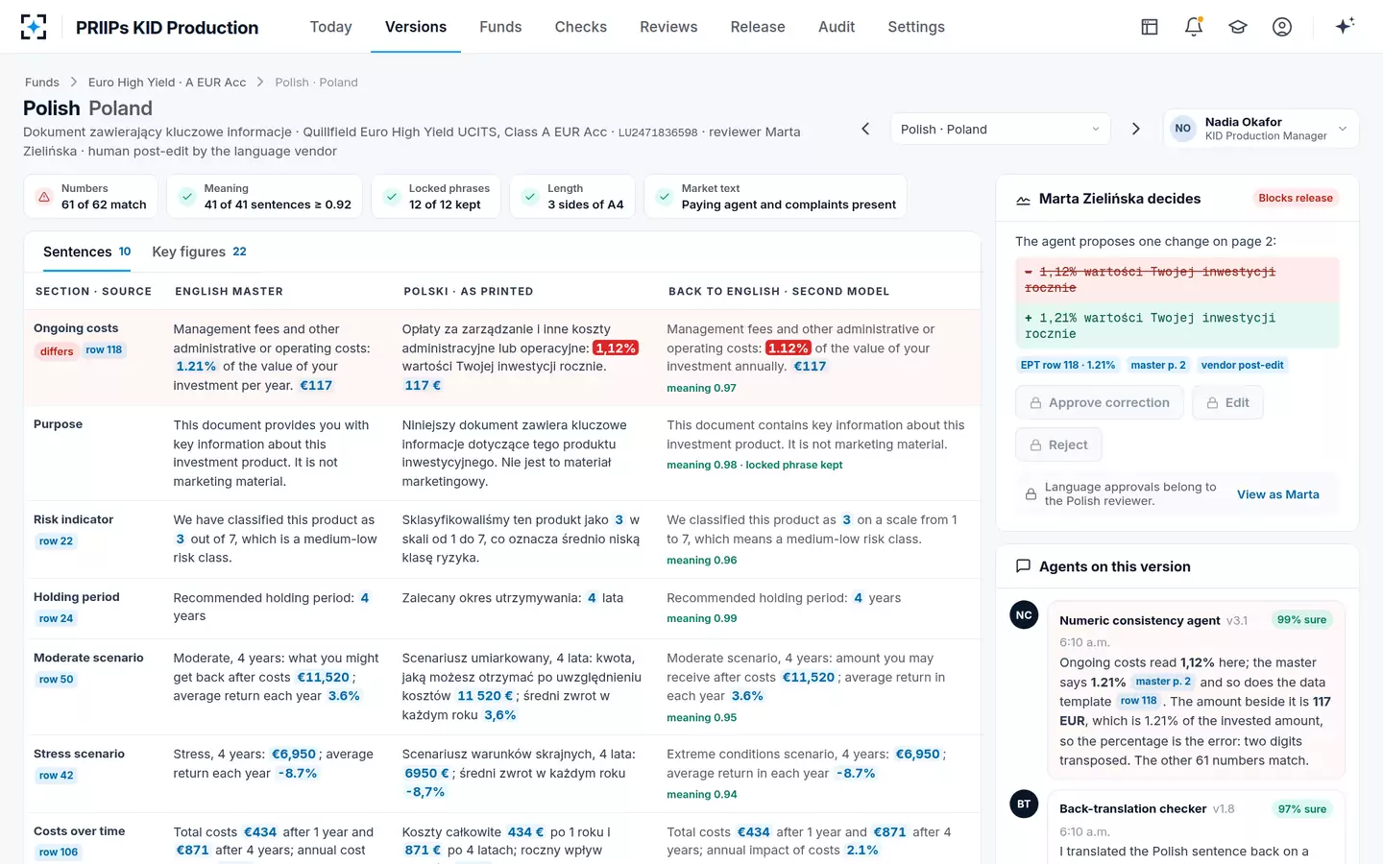Select the Sentences tab
1383x864 pixels.
pyautogui.click(x=87, y=252)
